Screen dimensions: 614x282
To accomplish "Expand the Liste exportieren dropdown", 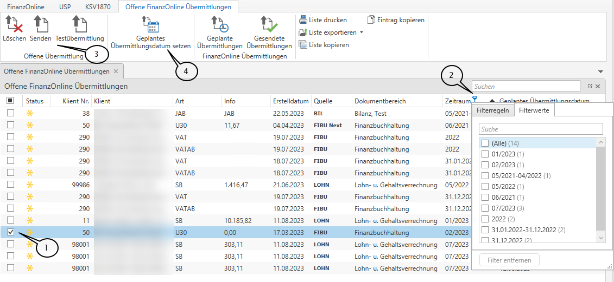I will (362, 32).
